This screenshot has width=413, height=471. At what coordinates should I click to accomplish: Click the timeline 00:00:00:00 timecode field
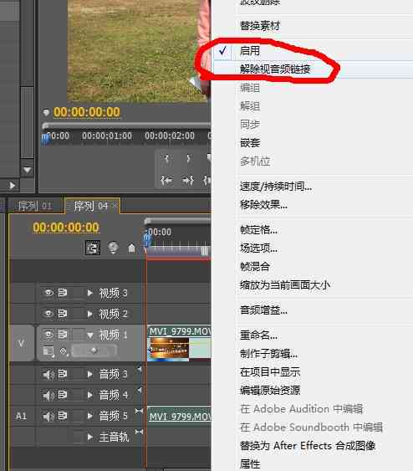coord(66,228)
